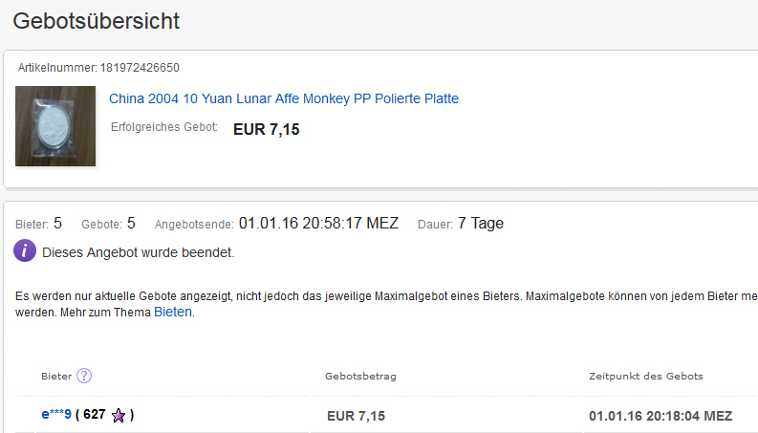Click the purple feedback star icon
The width and height of the screenshot is (758, 433).
point(119,415)
